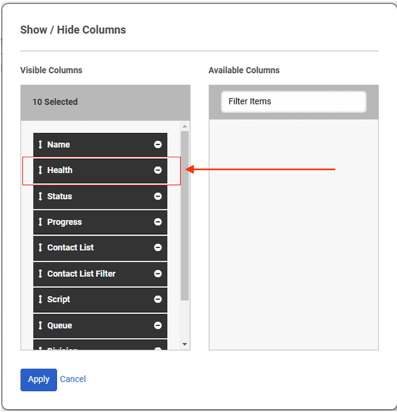
Task: Select the Division row at the bottom
Action: point(99,348)
